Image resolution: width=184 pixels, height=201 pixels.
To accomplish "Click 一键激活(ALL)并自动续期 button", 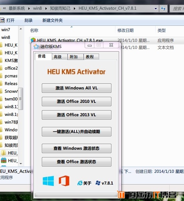I will coord(76,132).
